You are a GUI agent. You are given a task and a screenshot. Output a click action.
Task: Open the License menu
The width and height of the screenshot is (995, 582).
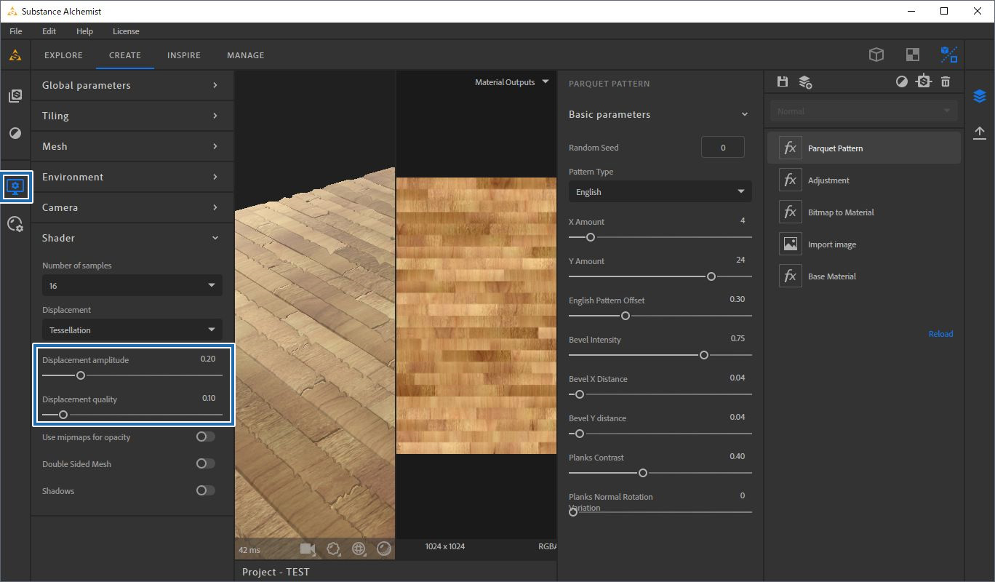[126, 31]
